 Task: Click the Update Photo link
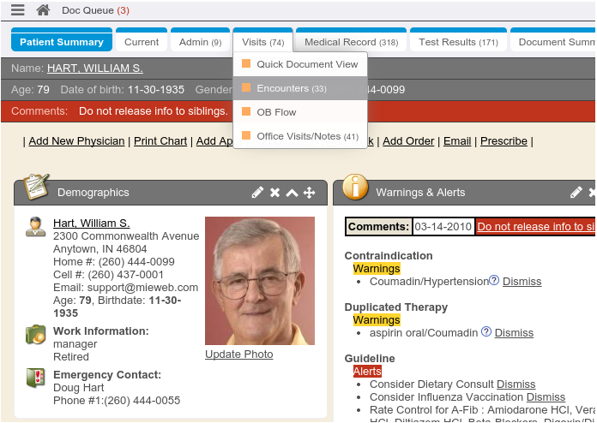[238, 354]
